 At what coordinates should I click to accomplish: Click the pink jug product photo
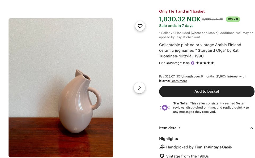[61, 87]
